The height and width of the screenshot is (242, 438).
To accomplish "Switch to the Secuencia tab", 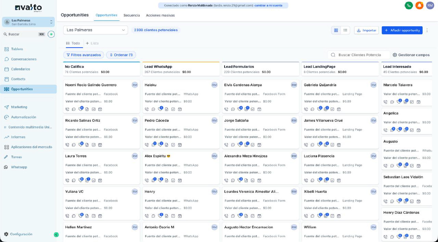I will (x=131, y=15).
